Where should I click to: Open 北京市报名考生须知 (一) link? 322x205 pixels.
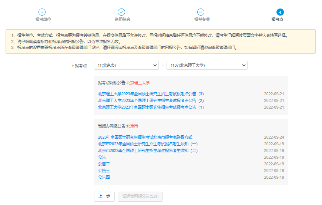[x=148, y=144]
